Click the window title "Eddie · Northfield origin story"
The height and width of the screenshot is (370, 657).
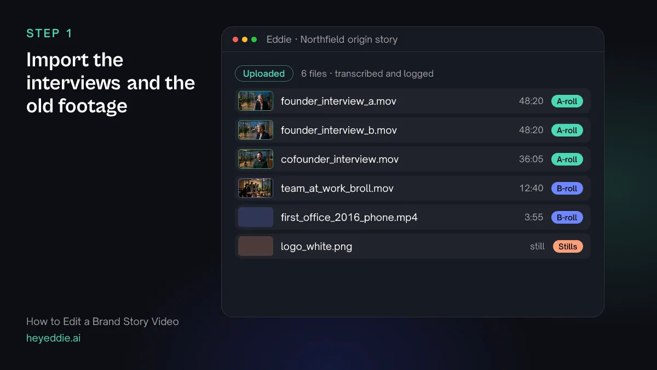[x=332, y=39]
